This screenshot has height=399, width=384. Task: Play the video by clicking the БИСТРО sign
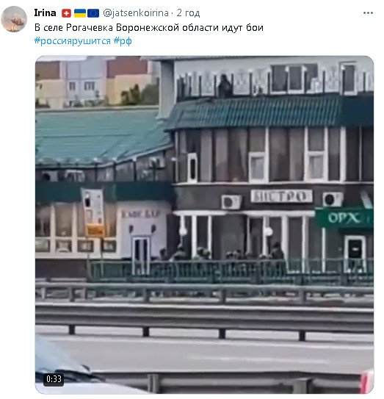pos(281,196)
